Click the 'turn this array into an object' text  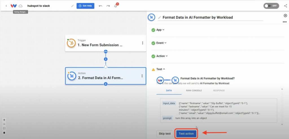(x=191, y=118)
